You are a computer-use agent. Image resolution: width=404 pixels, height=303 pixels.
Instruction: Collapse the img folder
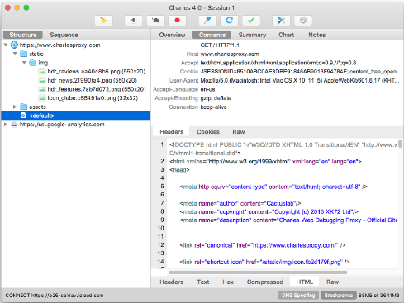24,63
